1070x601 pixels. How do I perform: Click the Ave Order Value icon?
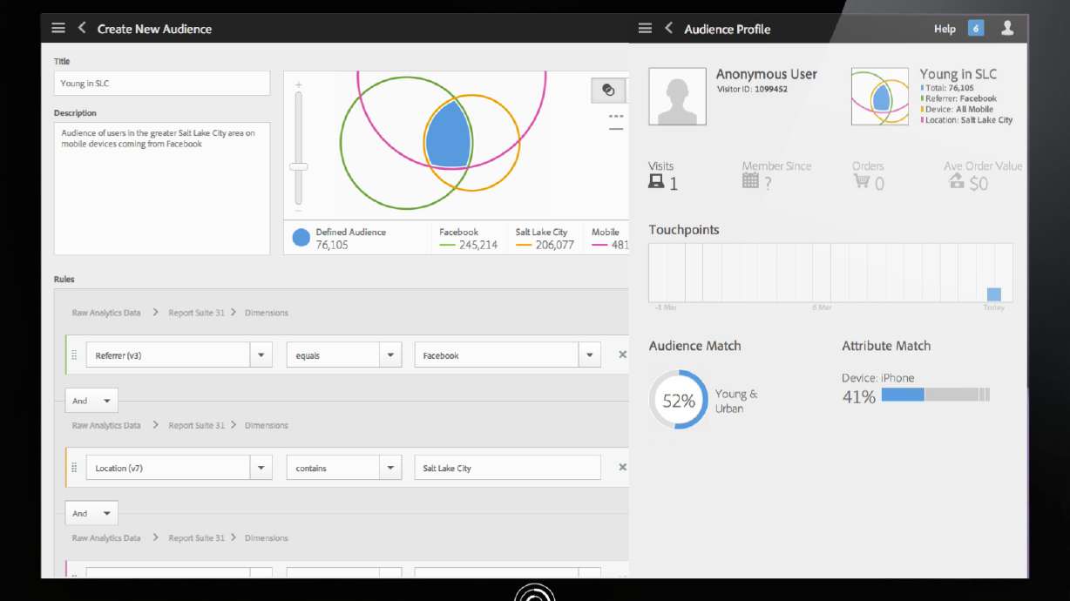(957, 180)
